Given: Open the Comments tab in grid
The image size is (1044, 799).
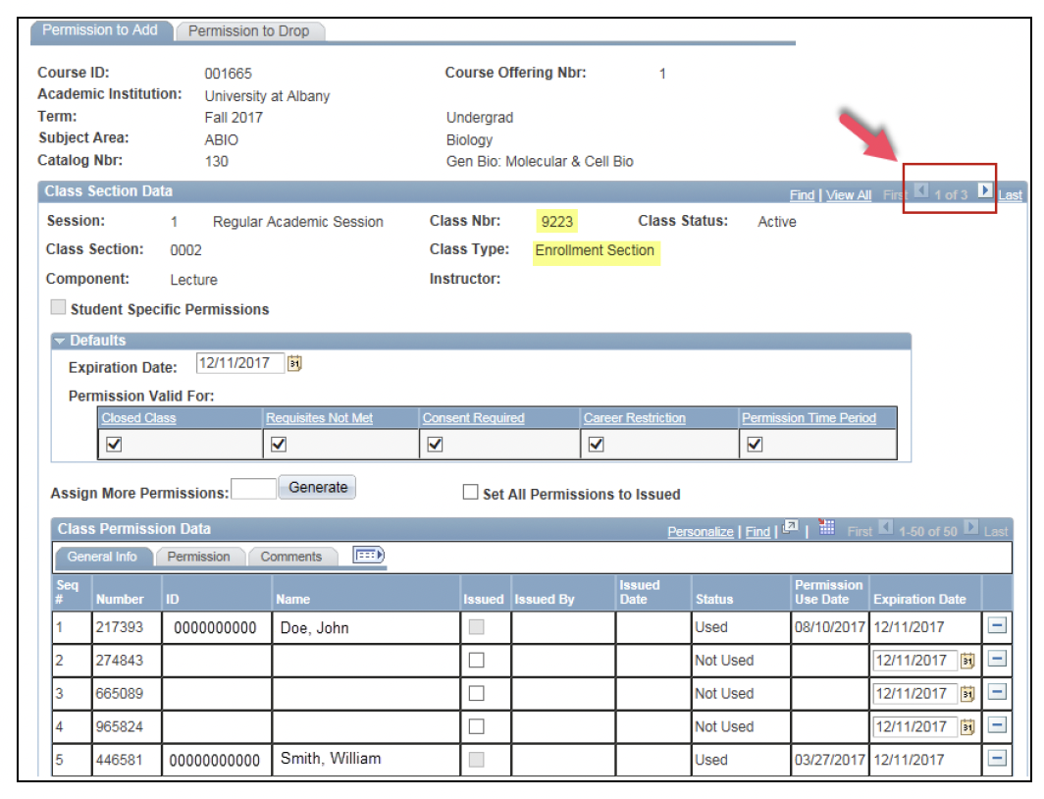Looking at the screenshot, I should click(x=290, y=557).
